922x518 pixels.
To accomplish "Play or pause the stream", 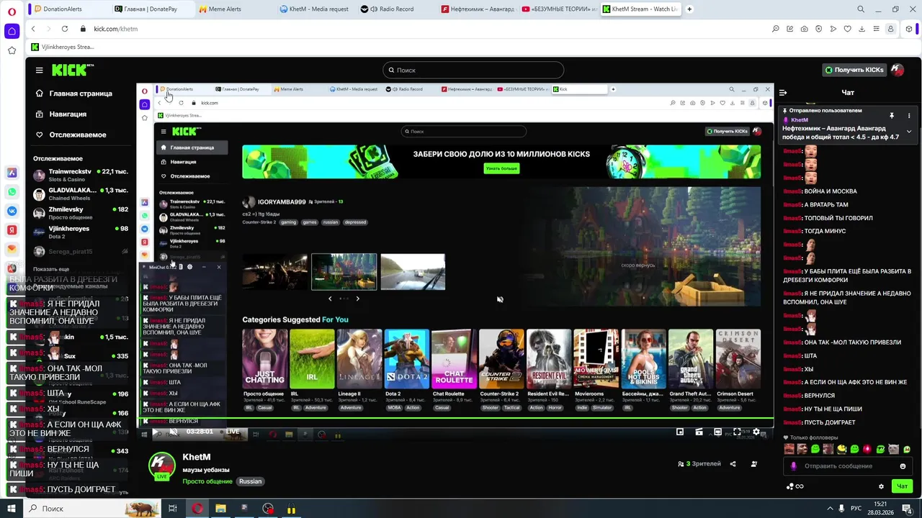I will [x=154, y=432].
